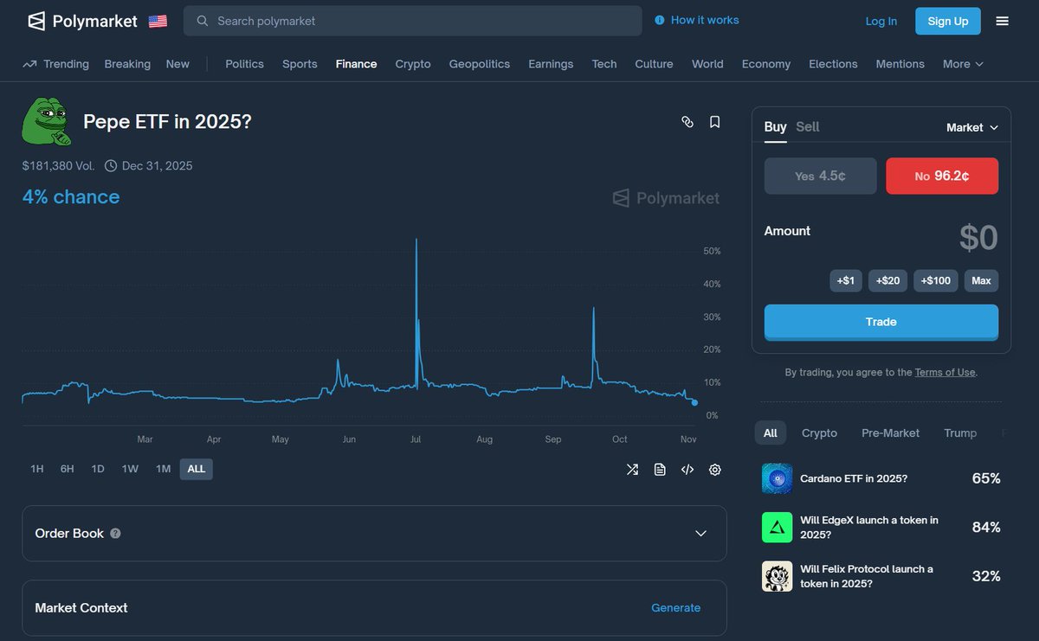Click the Trending arrow icon
This screenshot has height=641, width=1039.
click(x=29, y=64)
